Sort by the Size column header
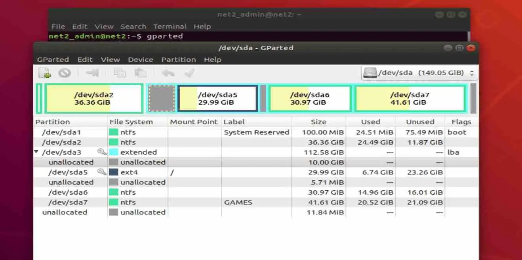Screen dimensions: 522x260 click(x=319, y=122)
